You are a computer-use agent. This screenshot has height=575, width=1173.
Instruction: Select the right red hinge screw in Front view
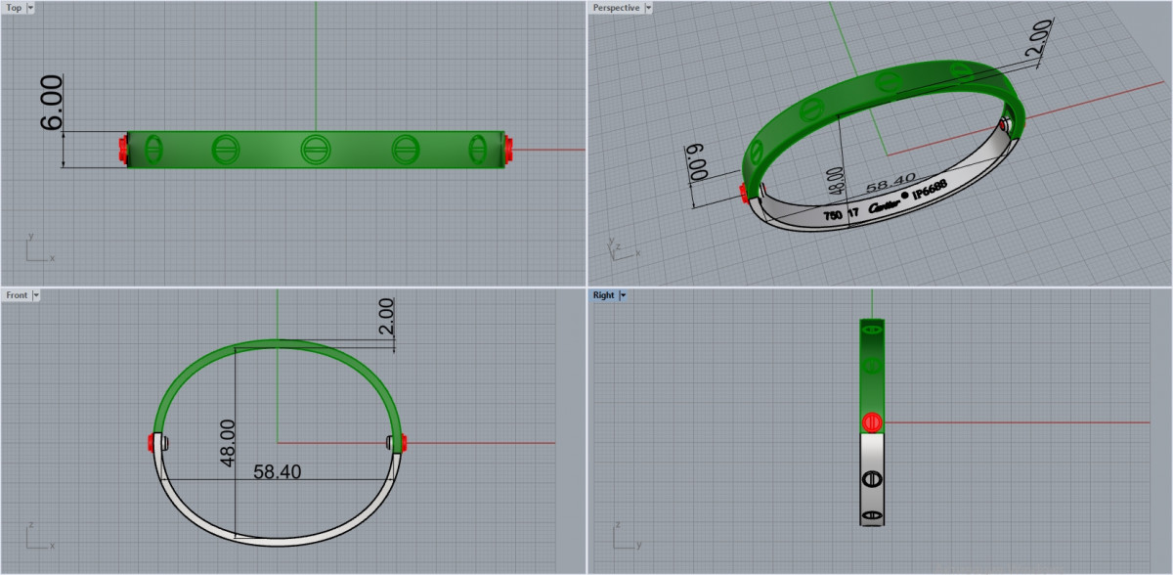[403, 442]
